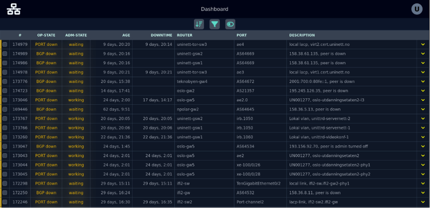Sort by the AGE column header
The width and height of the screenshot is (430, 208).
pyautogui.click(x=126, y=35)
